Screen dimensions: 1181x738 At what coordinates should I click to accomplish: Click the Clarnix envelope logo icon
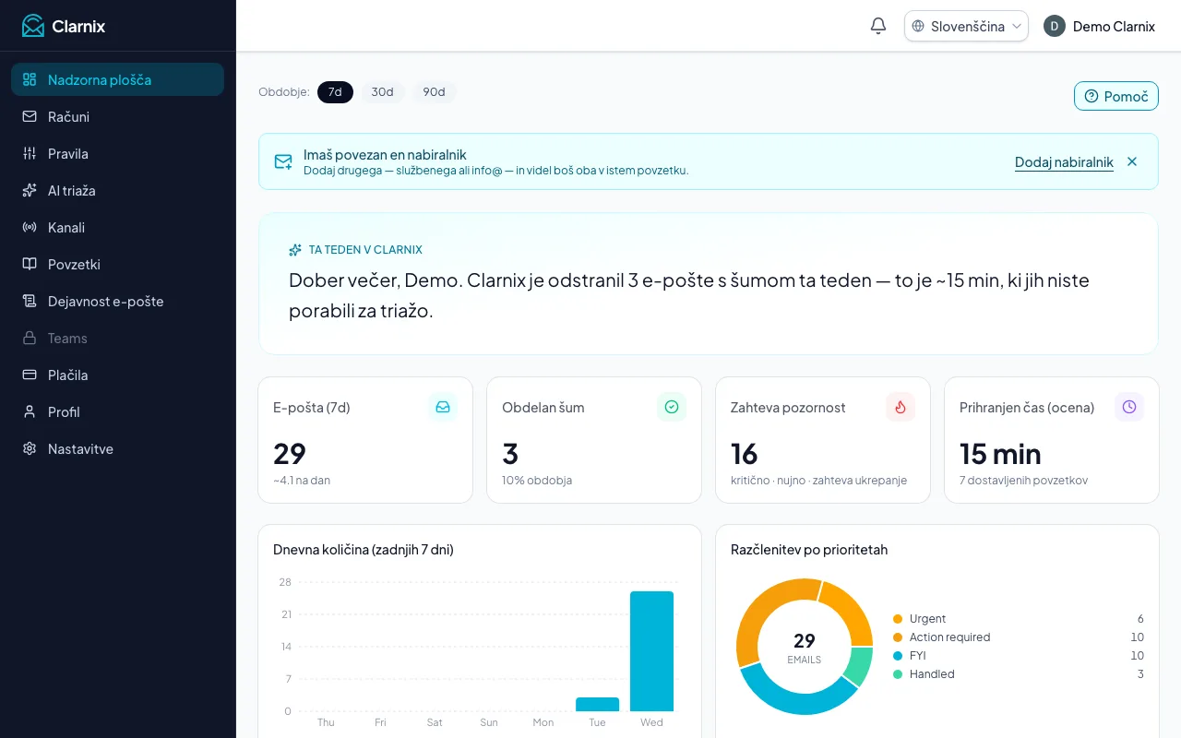pyautogui.click(x=33, y=26)
